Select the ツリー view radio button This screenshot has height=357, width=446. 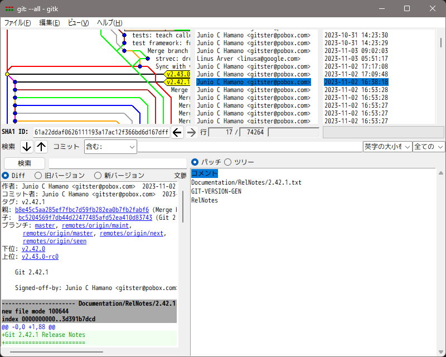coord(228,162)
